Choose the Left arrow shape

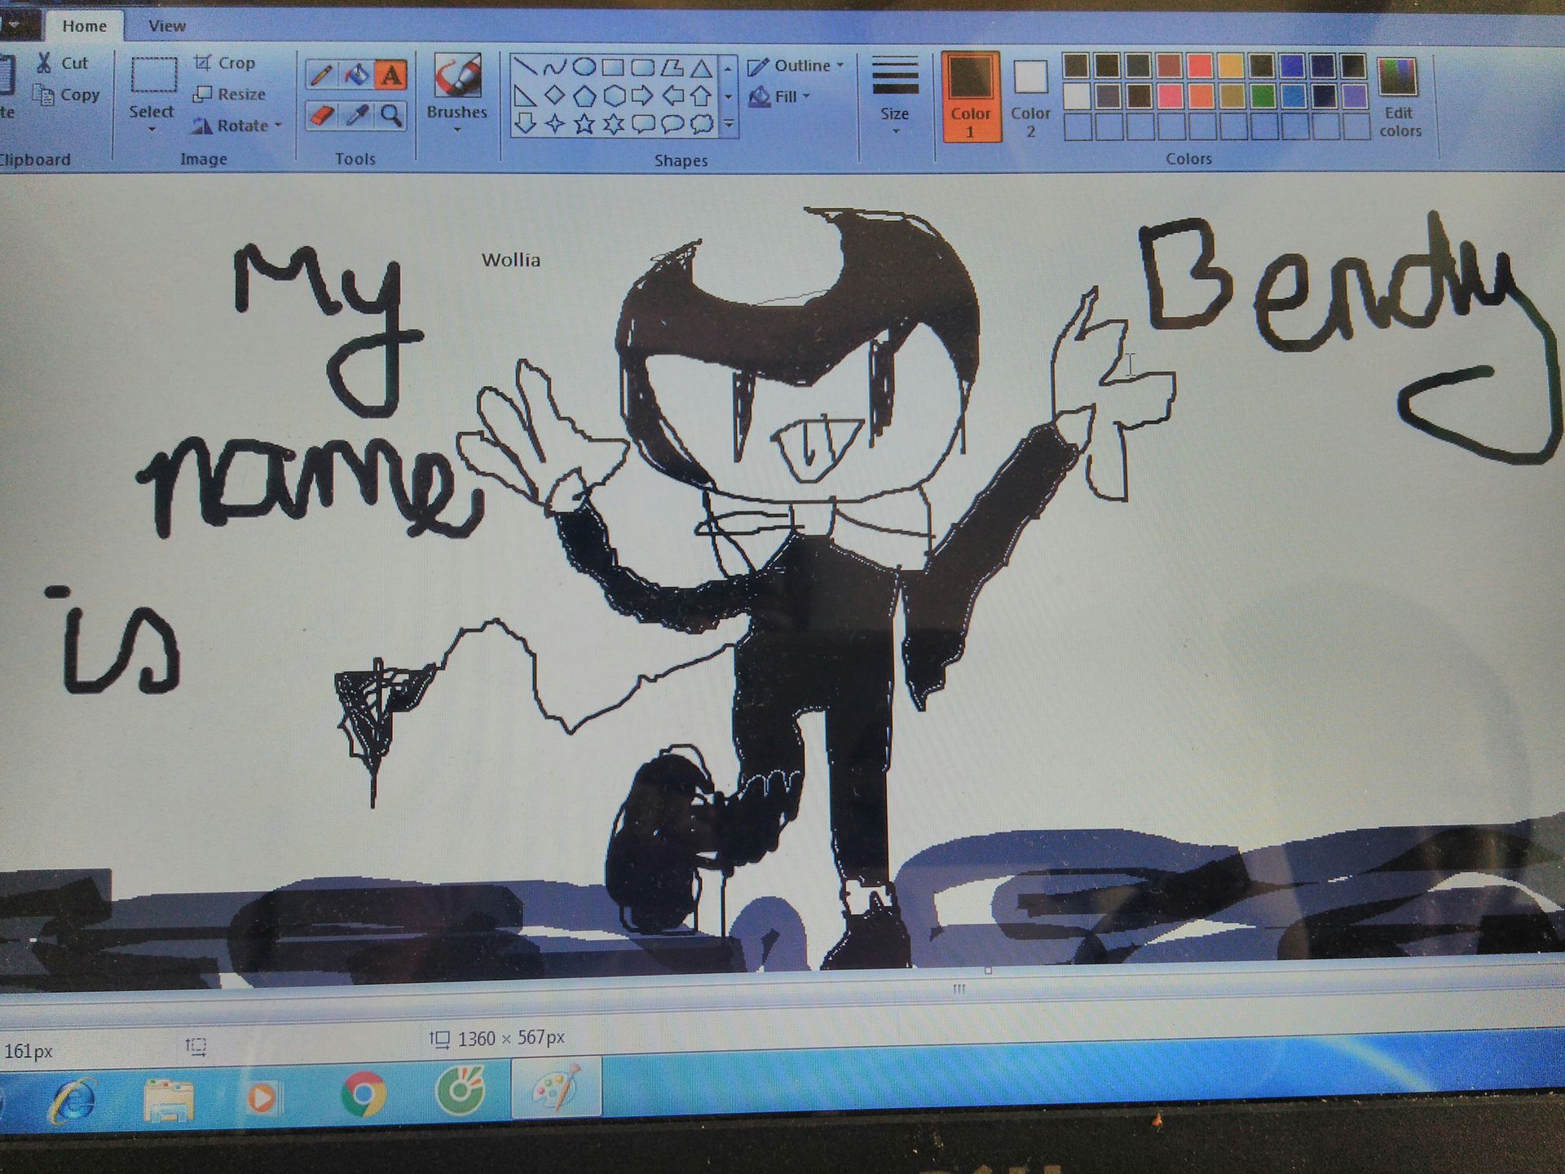(672, 96)
